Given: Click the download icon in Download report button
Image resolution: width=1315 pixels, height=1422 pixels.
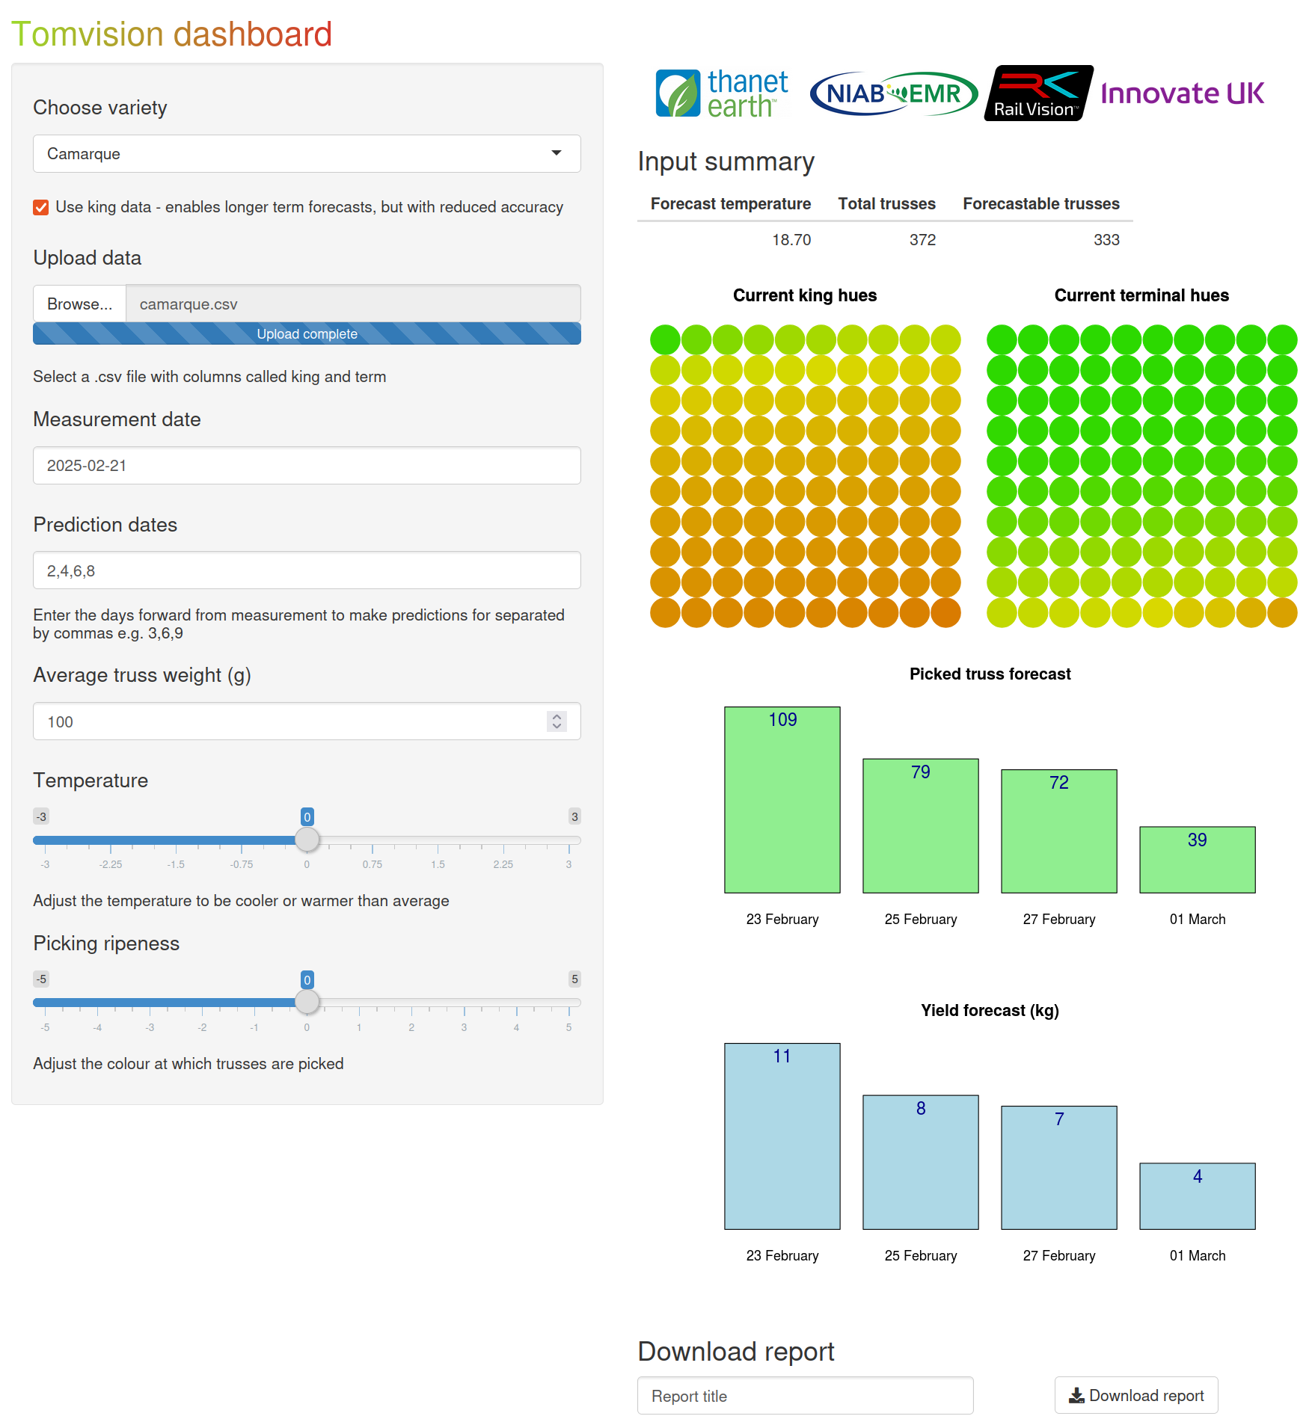Looking at the screenshot, I should [x=1076, y=1396].
